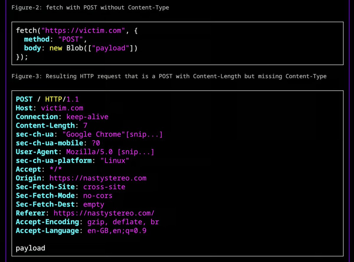Click the closing }); line

click(x=22, y=56)
